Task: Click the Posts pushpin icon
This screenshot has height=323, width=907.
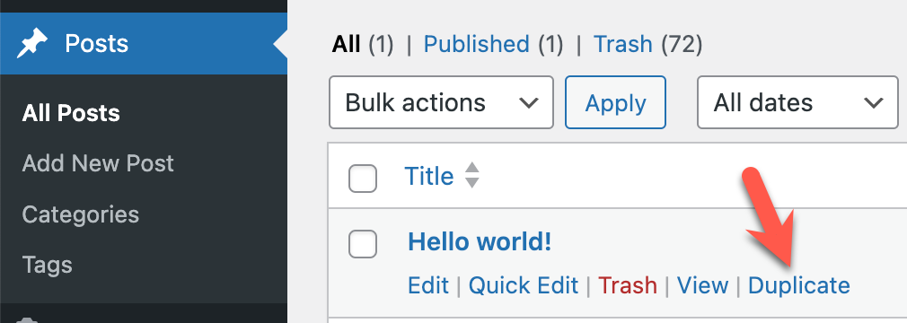Action: tap(32, 44)
